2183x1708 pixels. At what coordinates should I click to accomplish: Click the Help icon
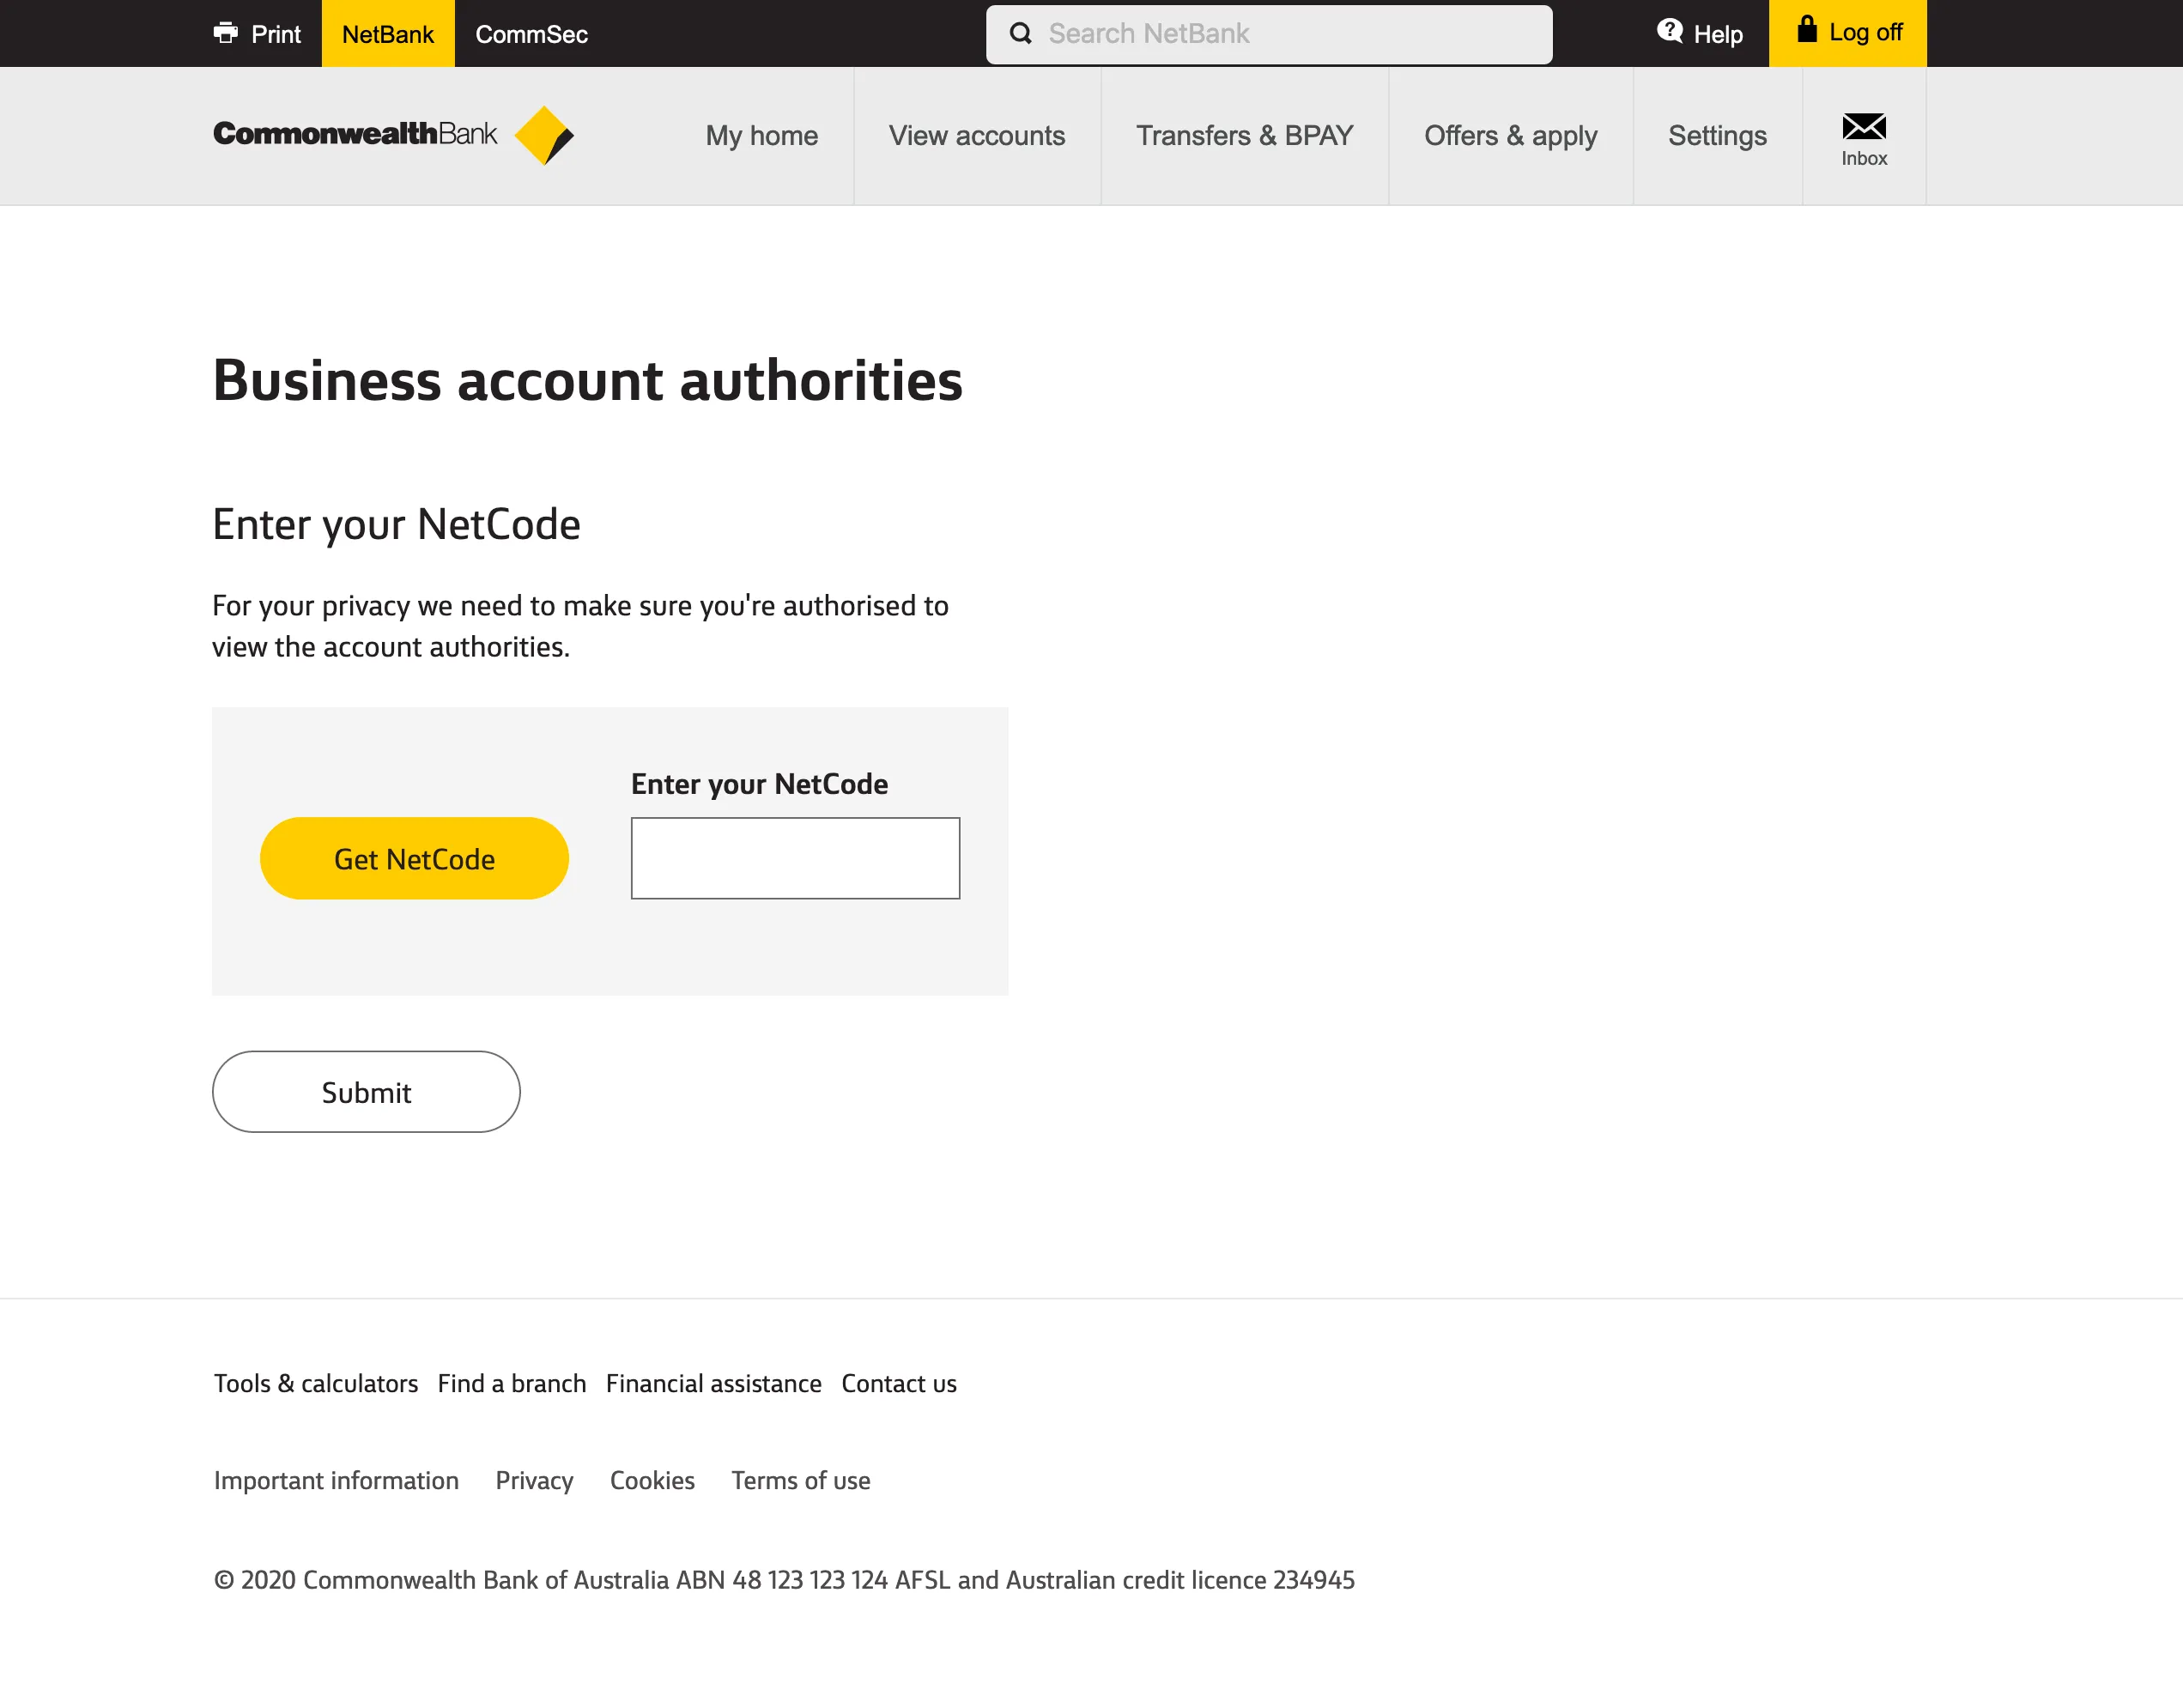point(1669,32)
